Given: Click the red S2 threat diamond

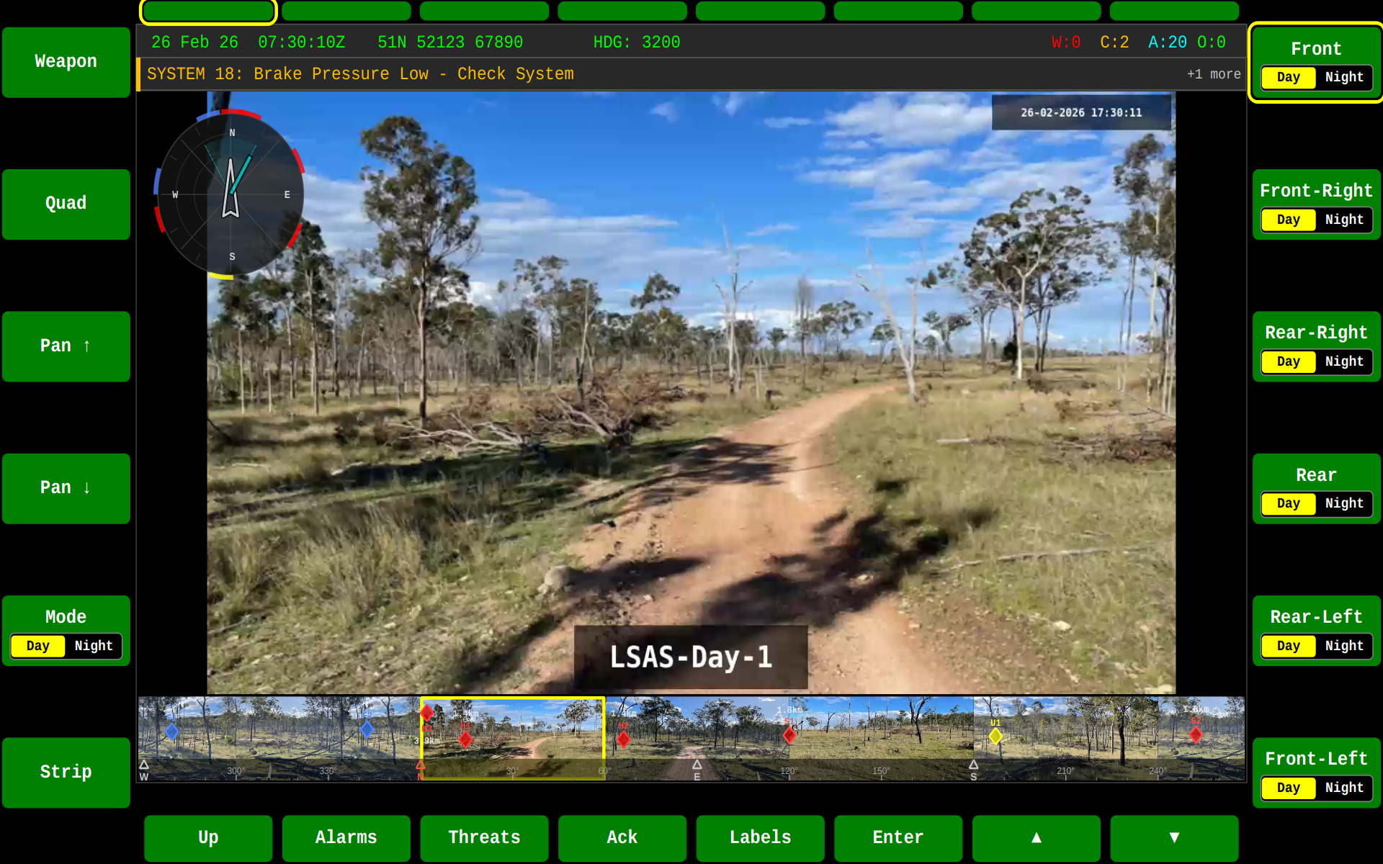Looking at the screenshot, I should [x=1196, y=735].
